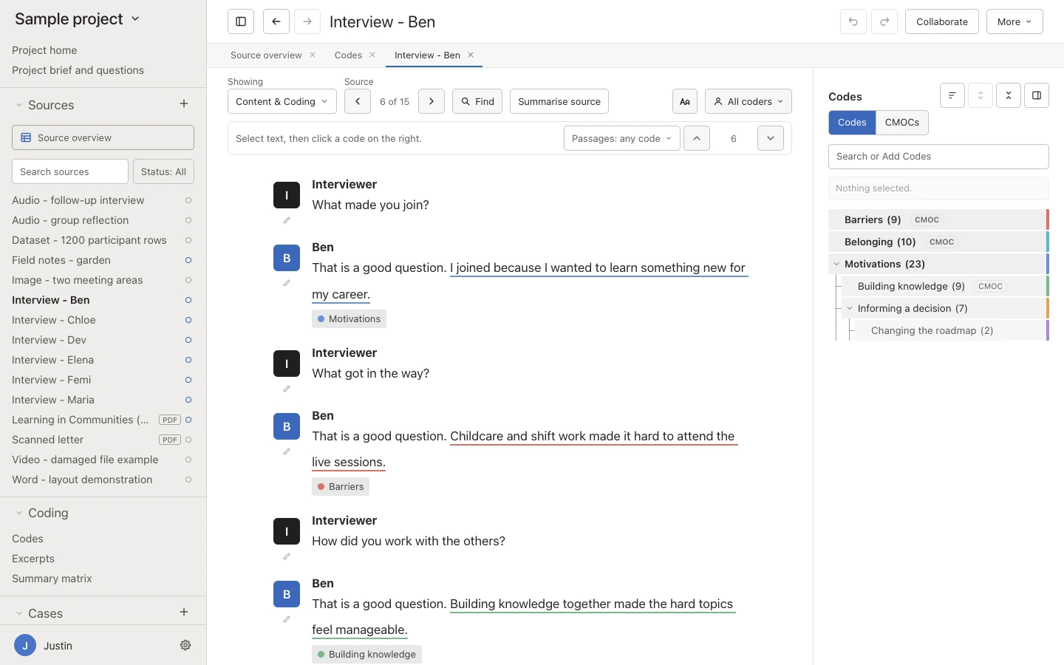Click the red color bar of Barriers code
The image size is (1064, 665).
click(x=1048, y=219)
